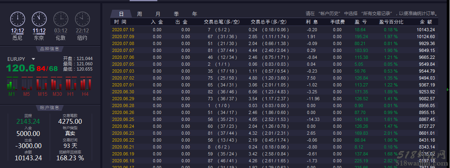Select the M1 timeframe strength bar

click(13, 84)
